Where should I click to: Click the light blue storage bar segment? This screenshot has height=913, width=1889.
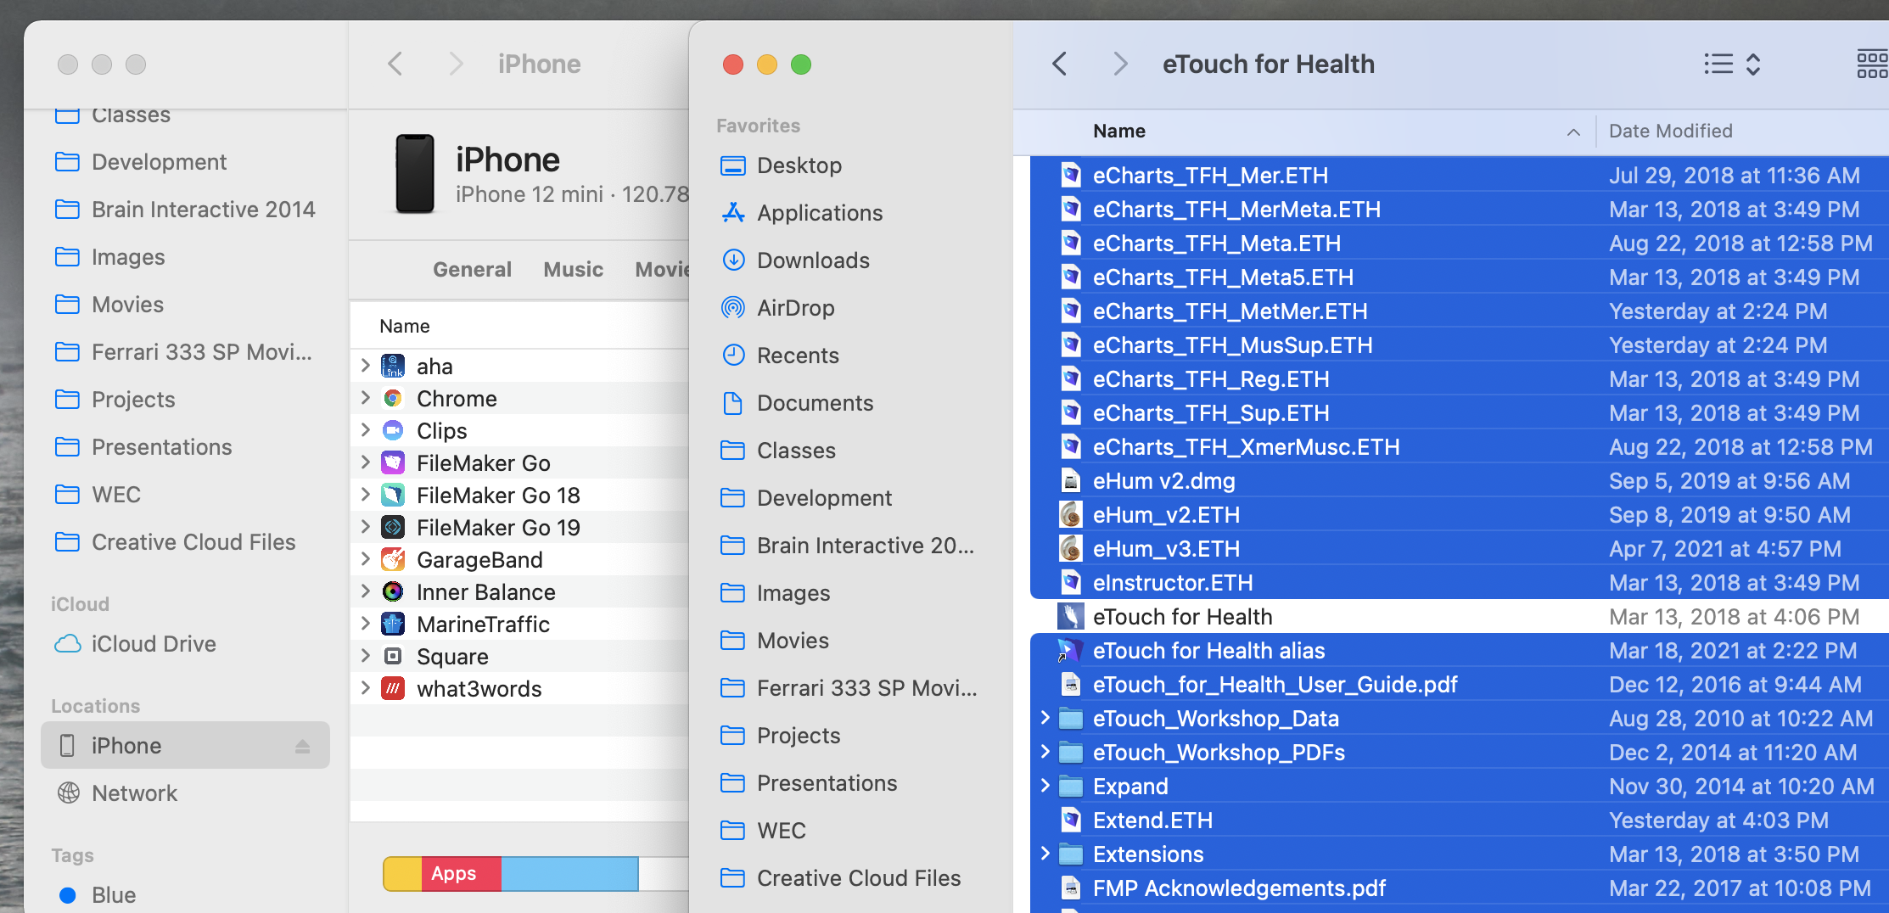pyautogui.click(x=569, y=874)
